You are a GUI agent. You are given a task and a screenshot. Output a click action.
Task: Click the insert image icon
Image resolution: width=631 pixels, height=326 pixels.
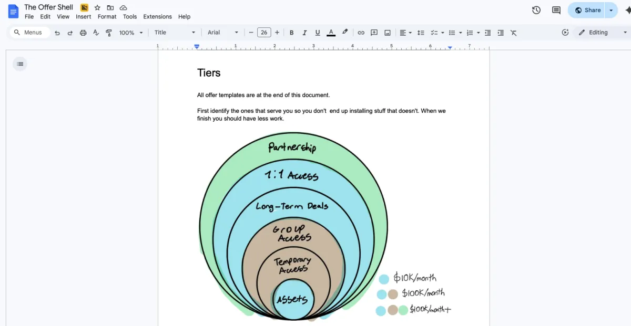point(388,33)
